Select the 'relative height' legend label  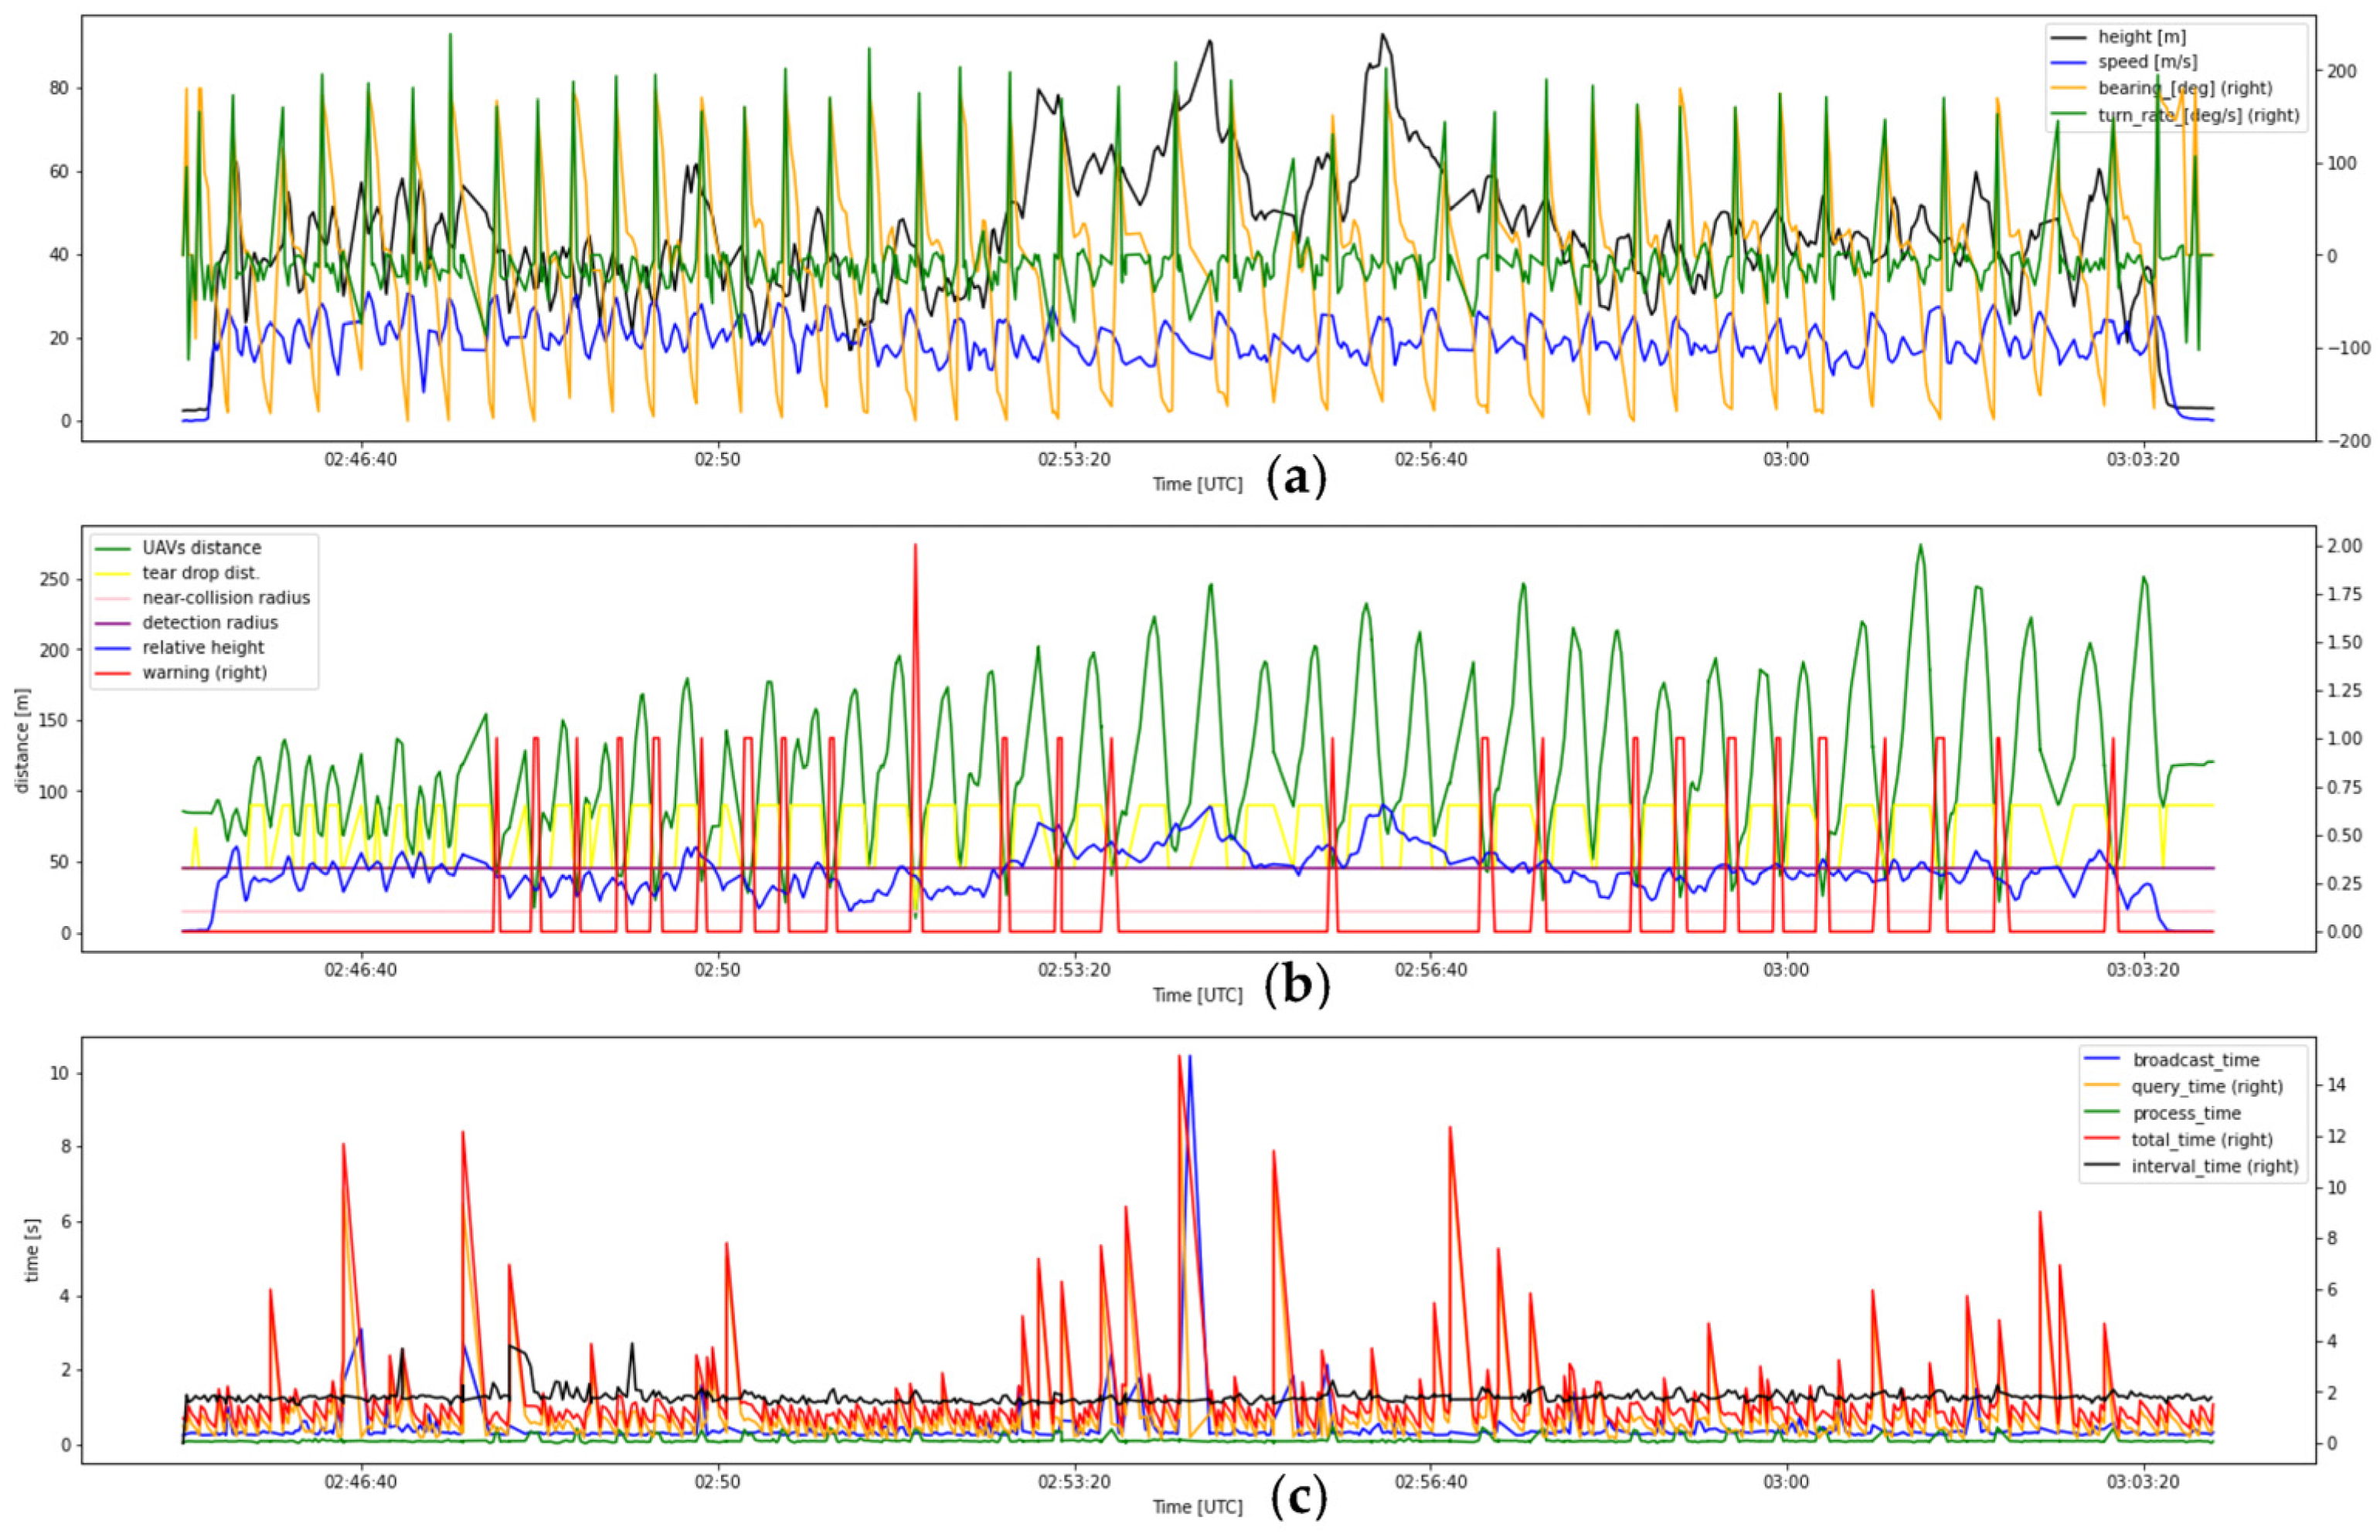click(203, 647)
